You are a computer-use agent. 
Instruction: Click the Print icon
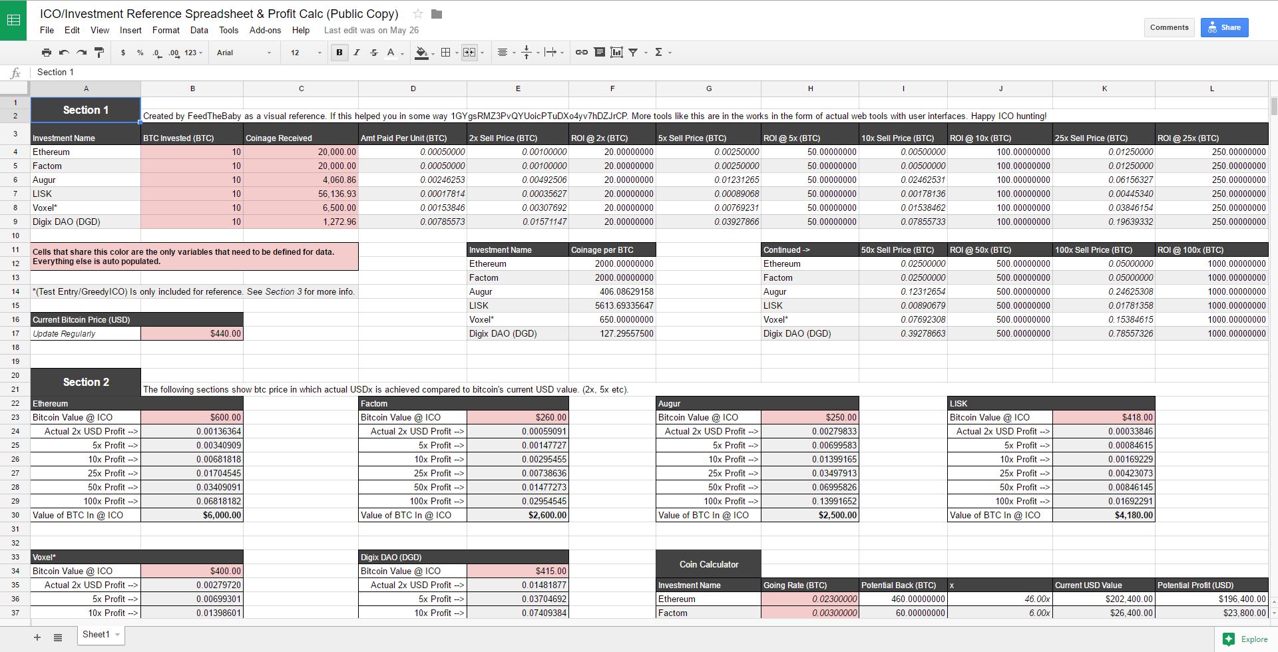pos(47,53)
